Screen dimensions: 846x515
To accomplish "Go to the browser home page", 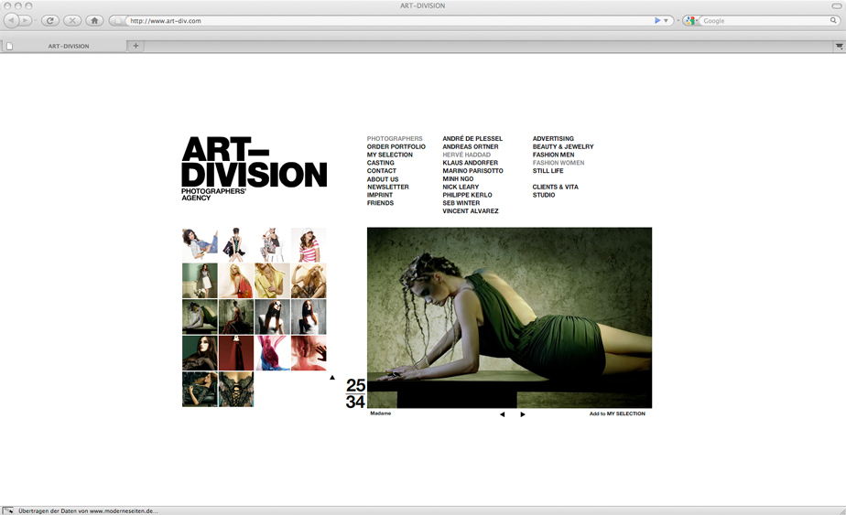I will tap(94, 20).
